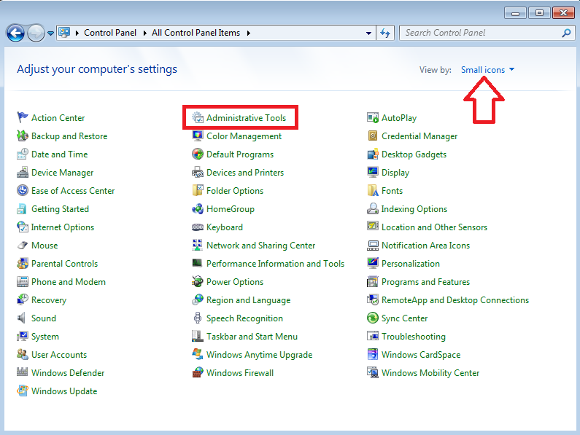
Task: Open the Getting Started link
Action: [x=60, y=209]
